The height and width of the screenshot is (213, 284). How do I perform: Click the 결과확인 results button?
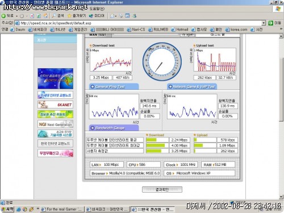tap(162, 189)
